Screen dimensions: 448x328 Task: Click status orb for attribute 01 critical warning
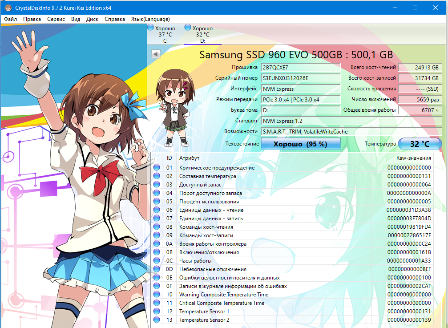(x=157, y=168)
